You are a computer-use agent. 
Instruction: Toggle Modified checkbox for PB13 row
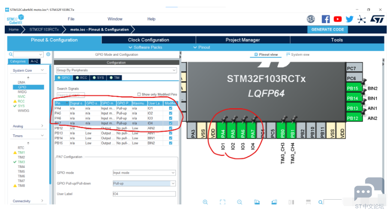(170, 133)
